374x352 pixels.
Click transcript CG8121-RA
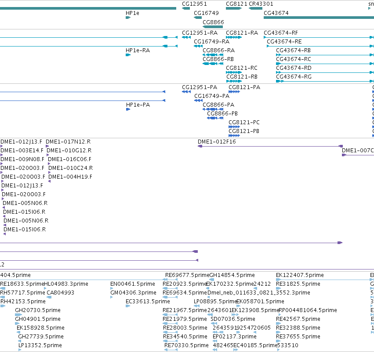click(242, 32)
